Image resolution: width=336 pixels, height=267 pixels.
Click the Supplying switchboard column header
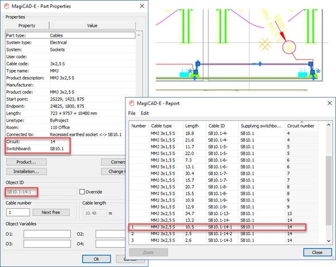[x=261, y=126]
